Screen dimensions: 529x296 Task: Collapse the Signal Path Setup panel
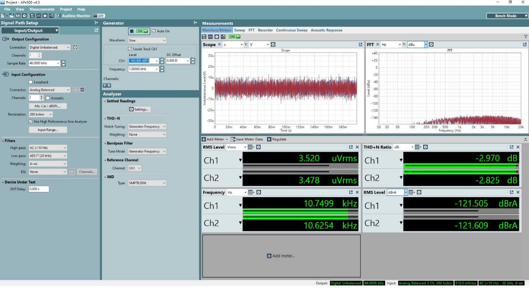[x=96, y=23]
